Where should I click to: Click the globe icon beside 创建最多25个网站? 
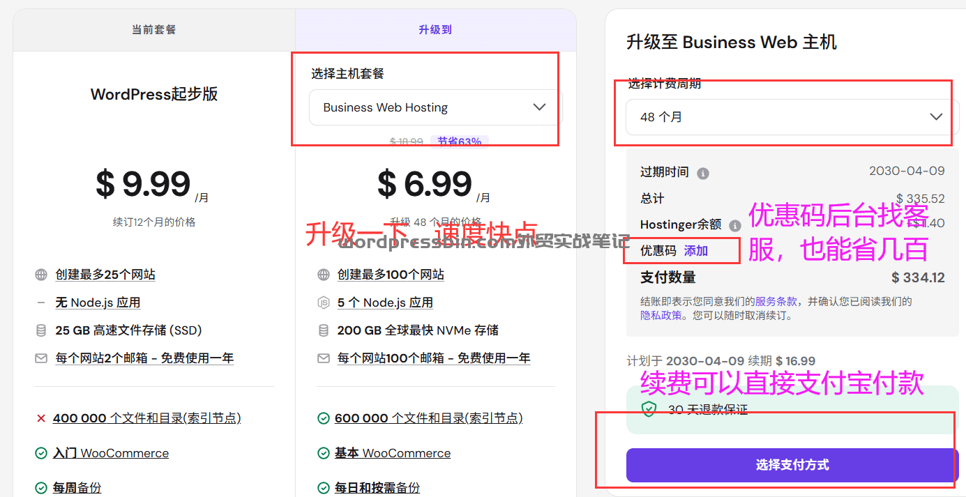pos(40,274)
